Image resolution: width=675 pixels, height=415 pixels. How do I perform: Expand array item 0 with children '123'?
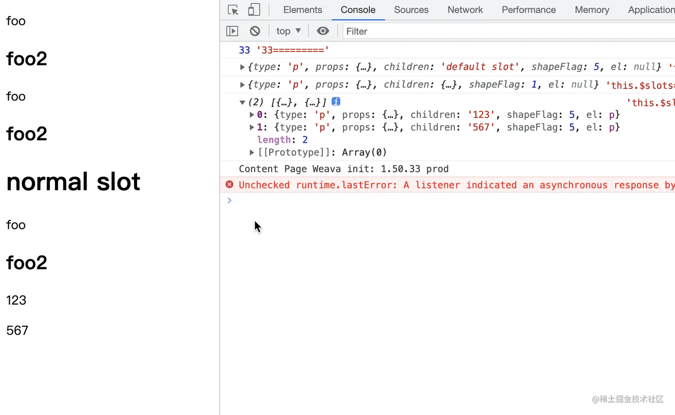[x=252, y=115]
